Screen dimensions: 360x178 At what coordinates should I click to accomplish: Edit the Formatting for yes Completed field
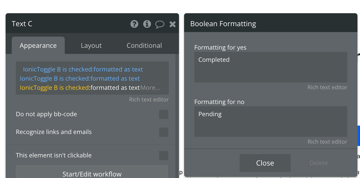(271, 67)
